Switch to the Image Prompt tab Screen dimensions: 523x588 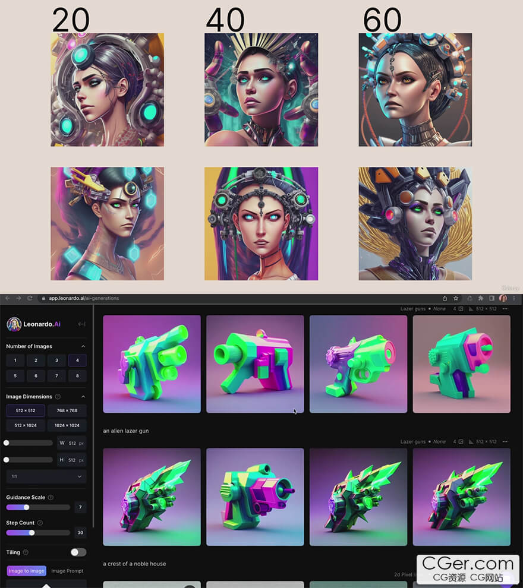point(67,571)
